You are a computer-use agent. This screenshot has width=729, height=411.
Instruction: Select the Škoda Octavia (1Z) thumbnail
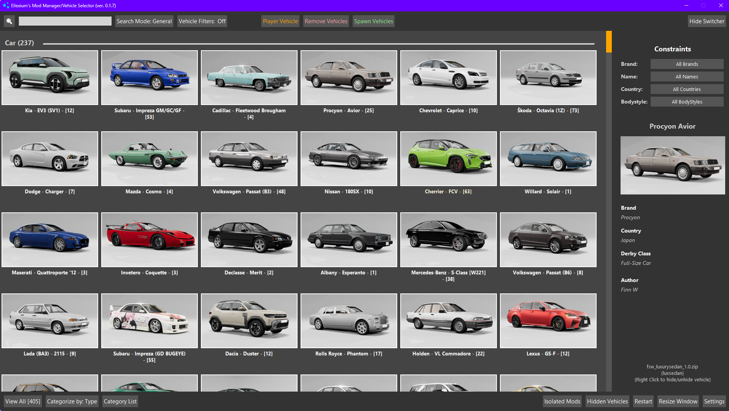548,78
